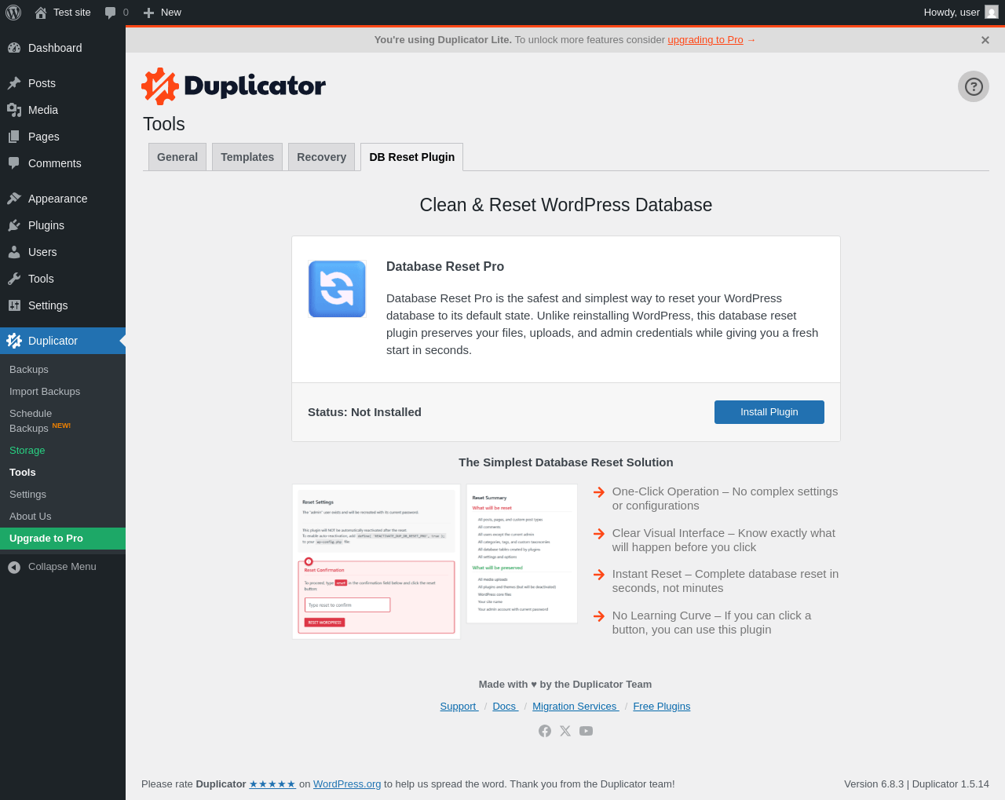Click the Duplicator gear icon in sidebar
1005x800 pixels.
pyautogui.click(x=14, y=341)
